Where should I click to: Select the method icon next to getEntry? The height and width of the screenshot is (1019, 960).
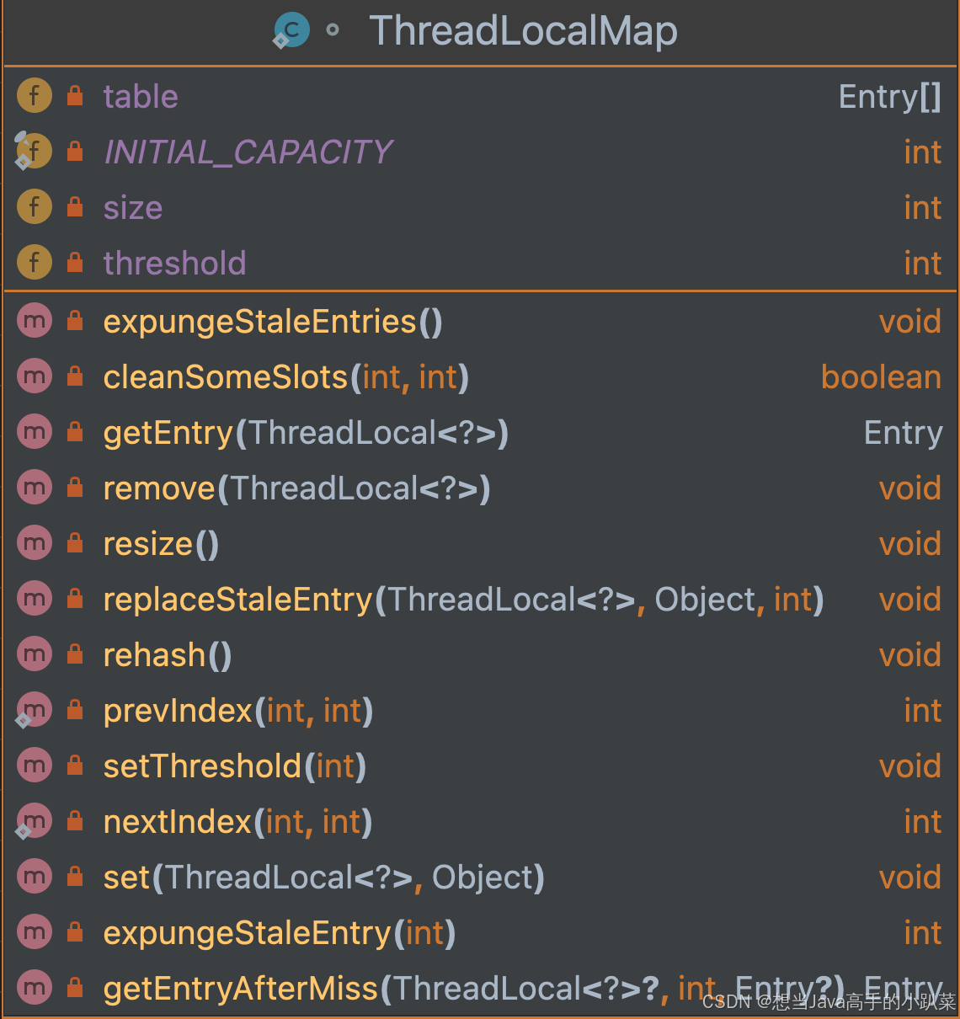34,432
